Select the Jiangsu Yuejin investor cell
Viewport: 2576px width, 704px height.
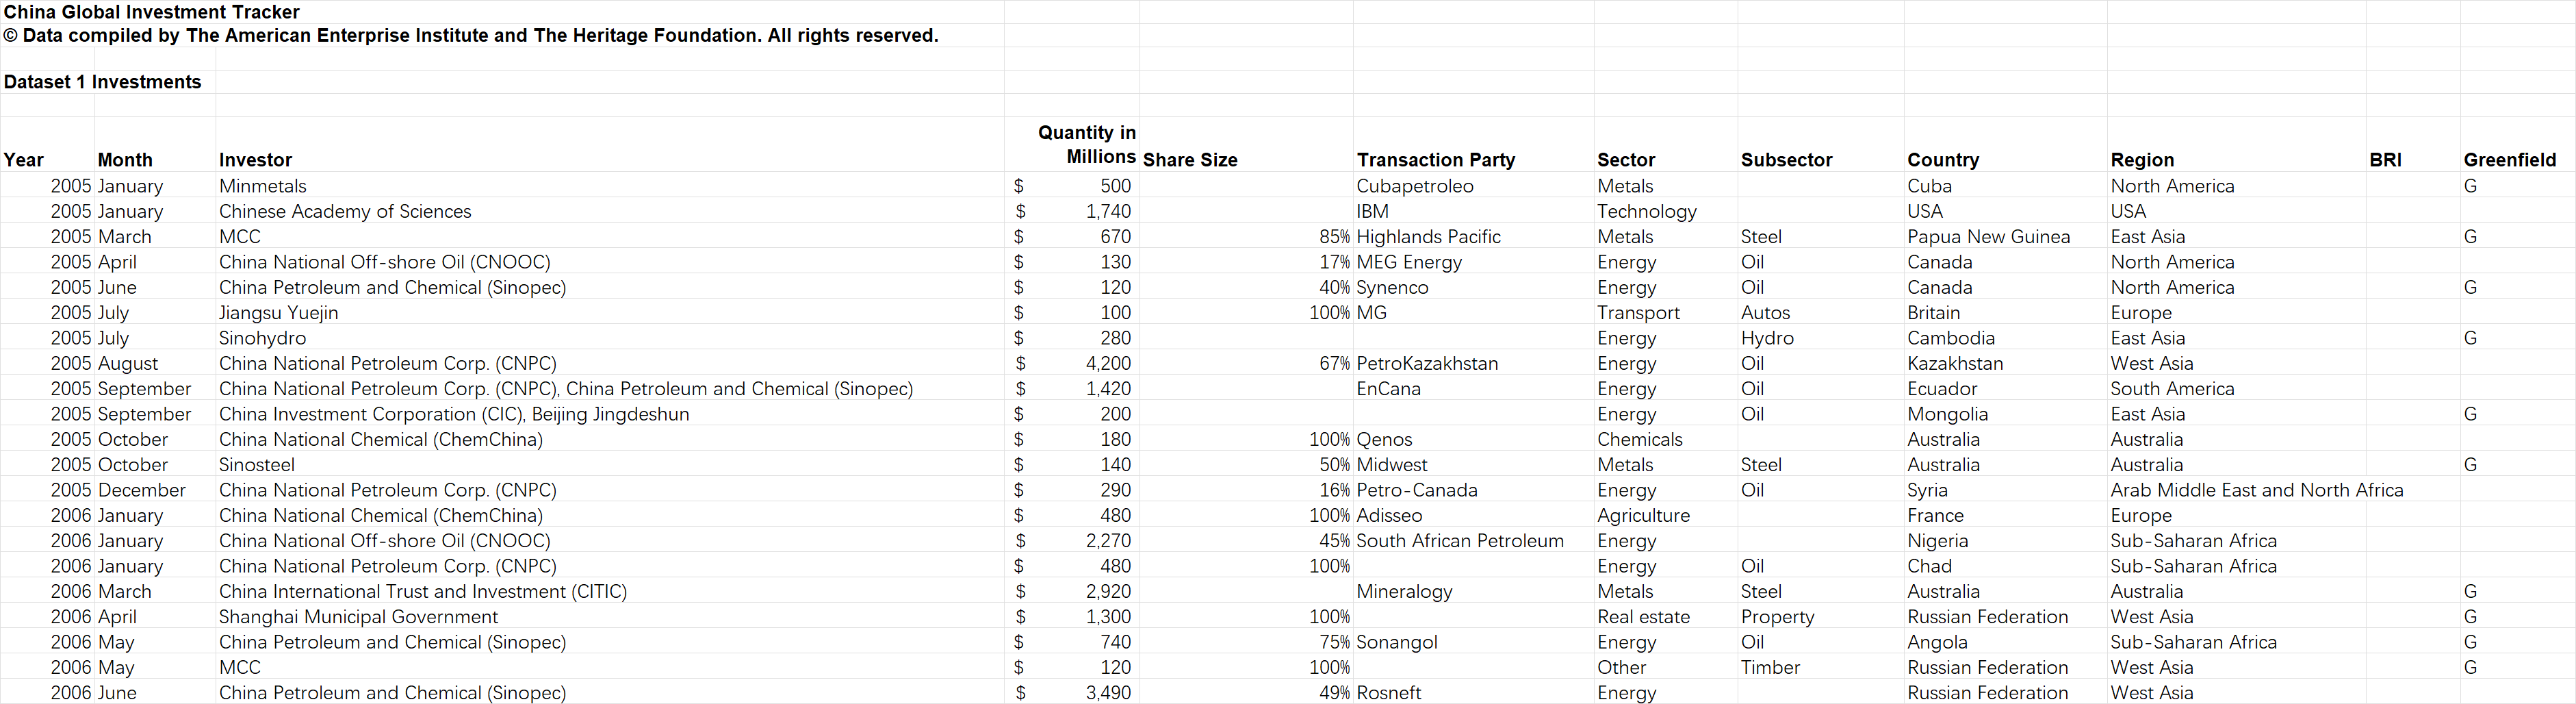coord(278,313)
